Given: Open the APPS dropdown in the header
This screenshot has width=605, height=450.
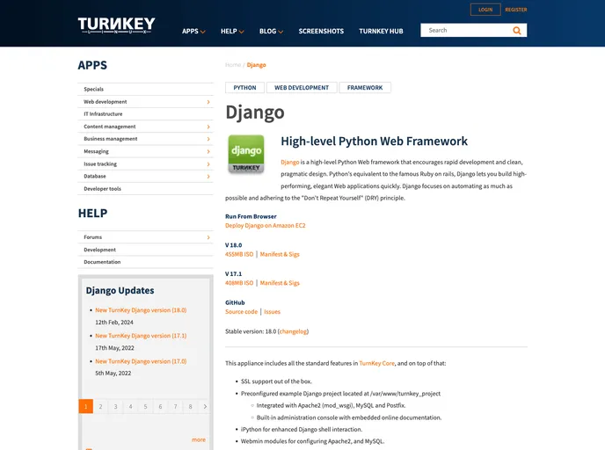Looking at the screenshot, I should (x=193, y=32).
